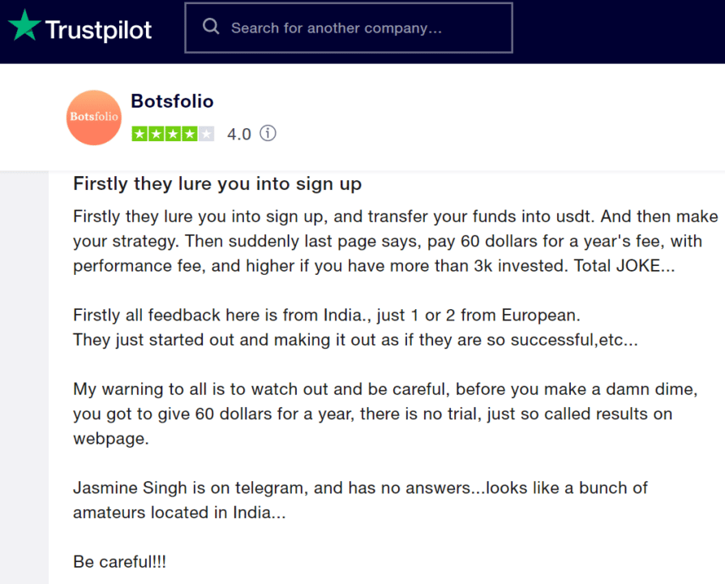
Task: Click the magnifier search icon
Action: 211,26
